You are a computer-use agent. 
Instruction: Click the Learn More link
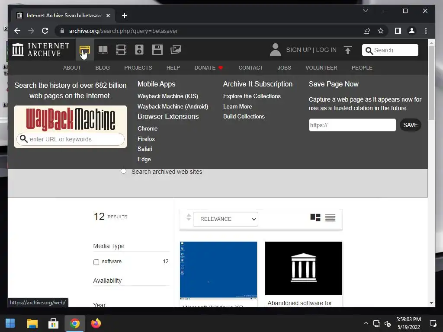tap(238, 107)
